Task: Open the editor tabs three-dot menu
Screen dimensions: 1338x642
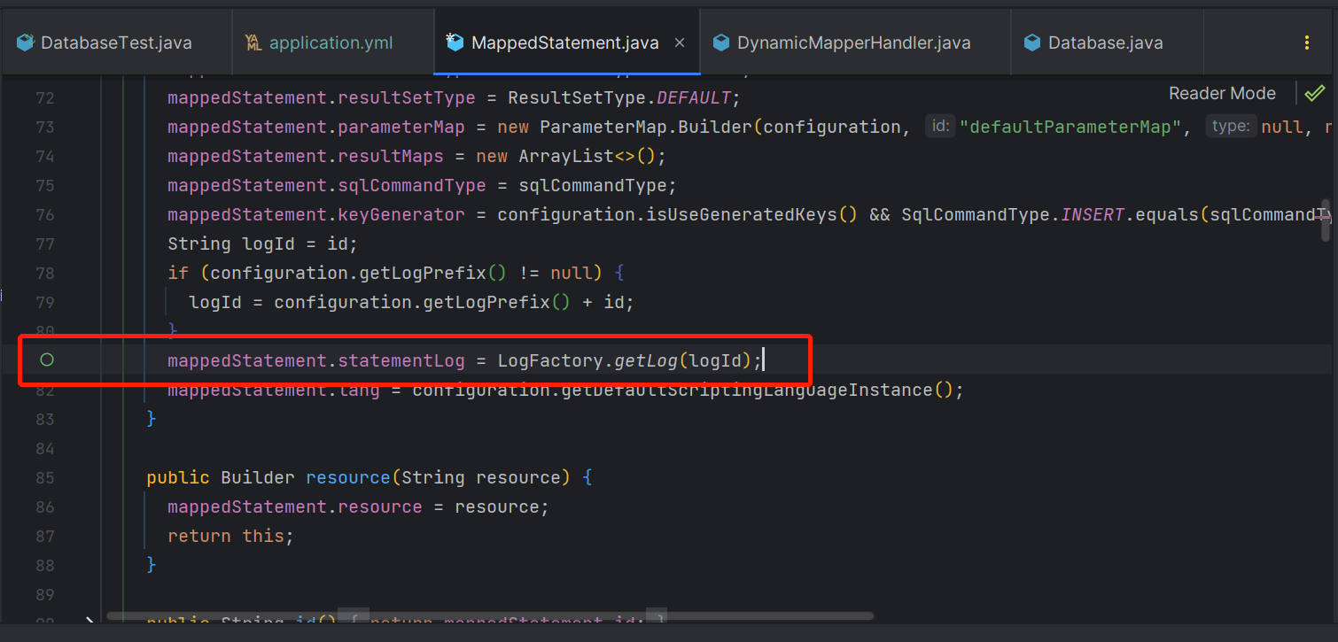Action: coord(1307,43)
